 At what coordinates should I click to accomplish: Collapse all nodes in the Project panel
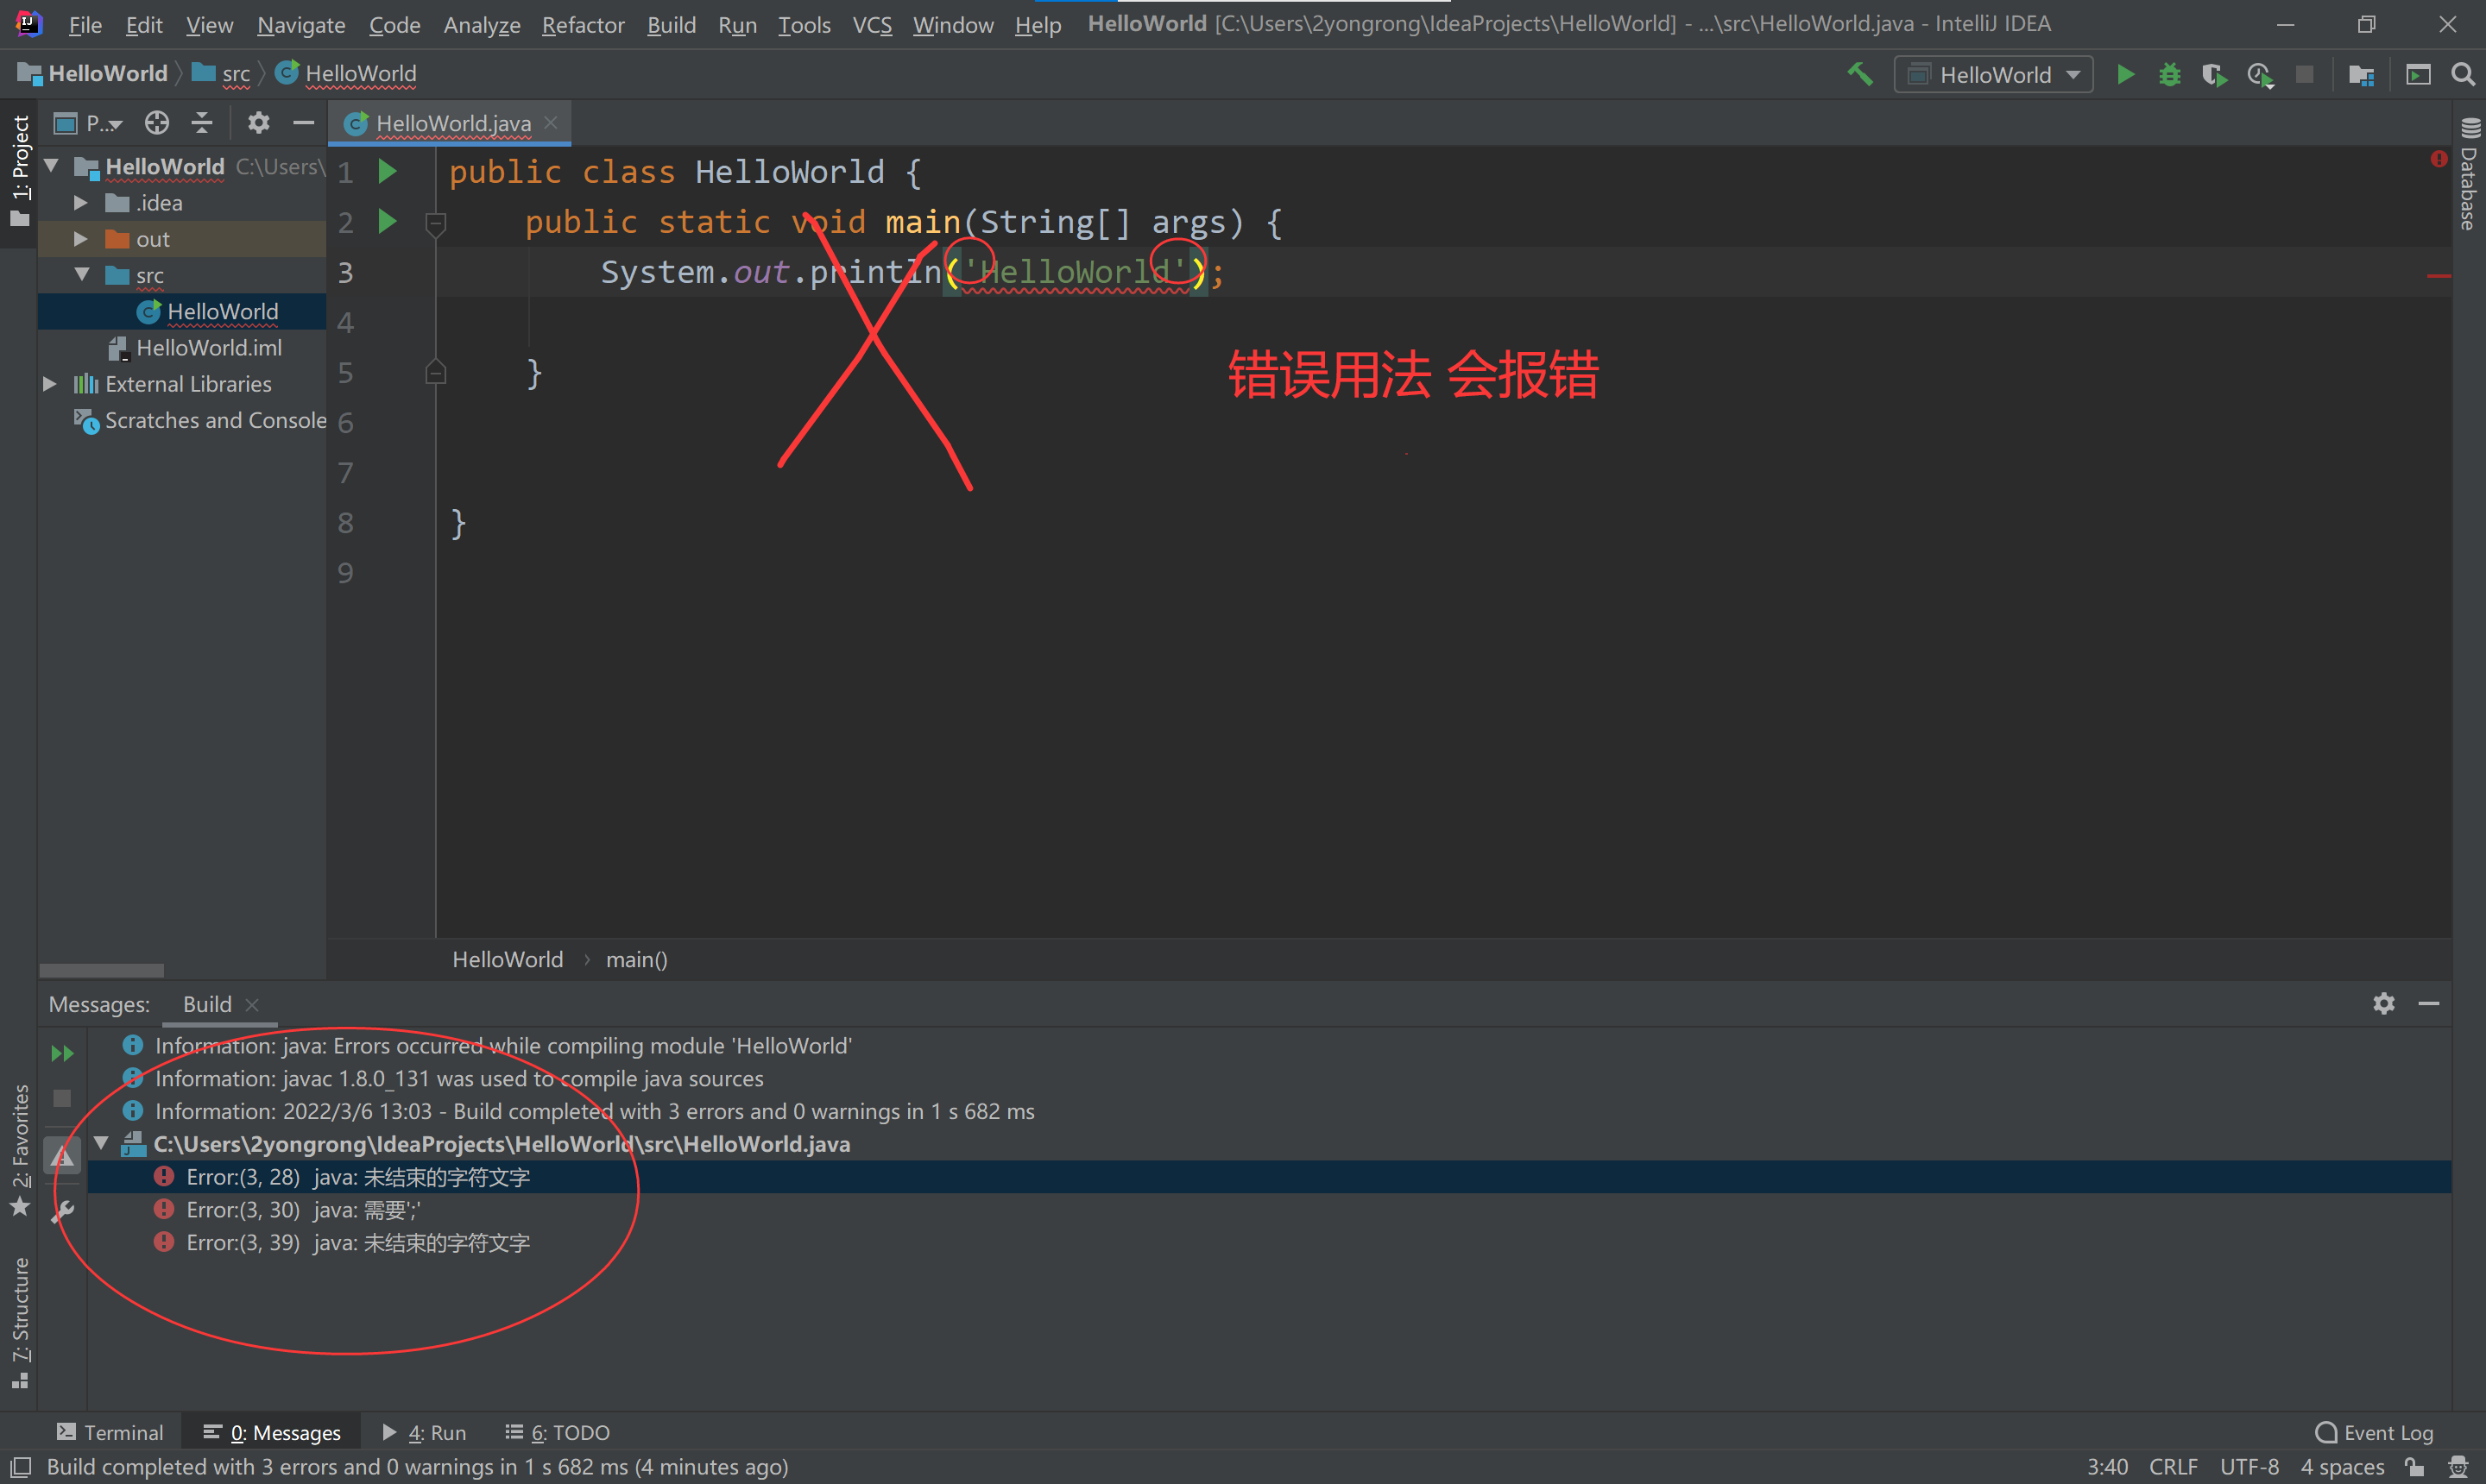point(202,122)
